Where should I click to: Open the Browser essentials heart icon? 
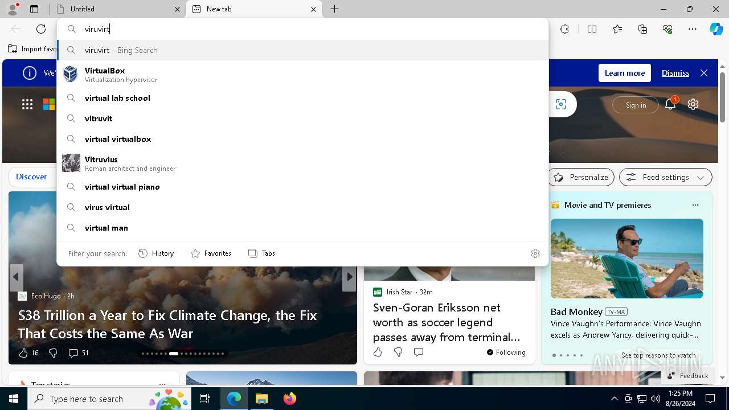click(x=667, y=29)
